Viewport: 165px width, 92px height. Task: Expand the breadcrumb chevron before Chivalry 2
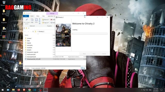(37, 31)
